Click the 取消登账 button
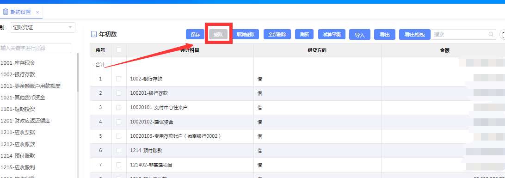 click(246, 34)
